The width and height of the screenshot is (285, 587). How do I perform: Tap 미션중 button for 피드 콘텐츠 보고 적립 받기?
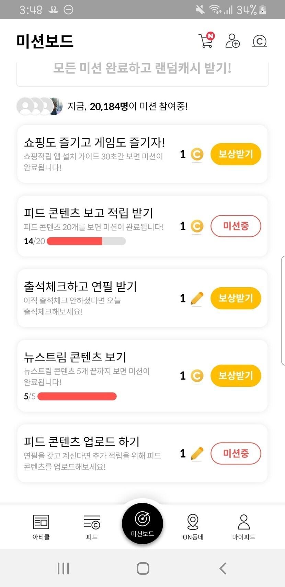click(x=236, y=226)
